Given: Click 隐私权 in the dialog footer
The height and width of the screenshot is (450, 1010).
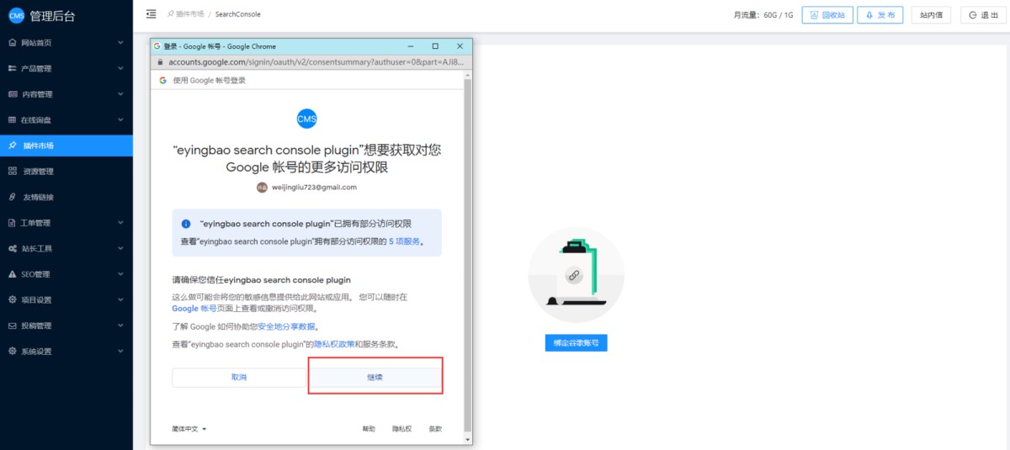Looking at the screenshot, I should point(402,429).
